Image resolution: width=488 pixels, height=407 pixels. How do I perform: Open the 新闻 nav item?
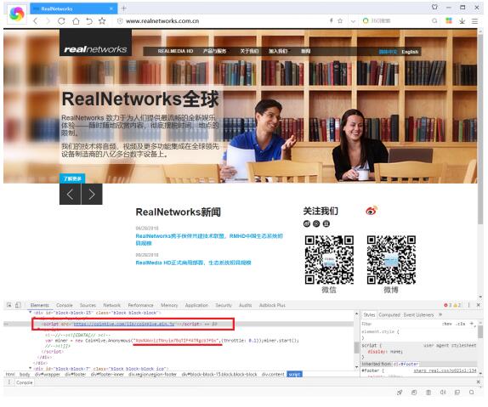point(305,51)
